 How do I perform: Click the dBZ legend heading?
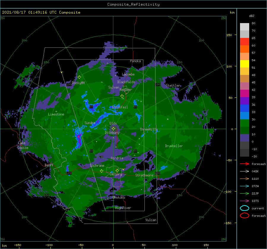252,16
